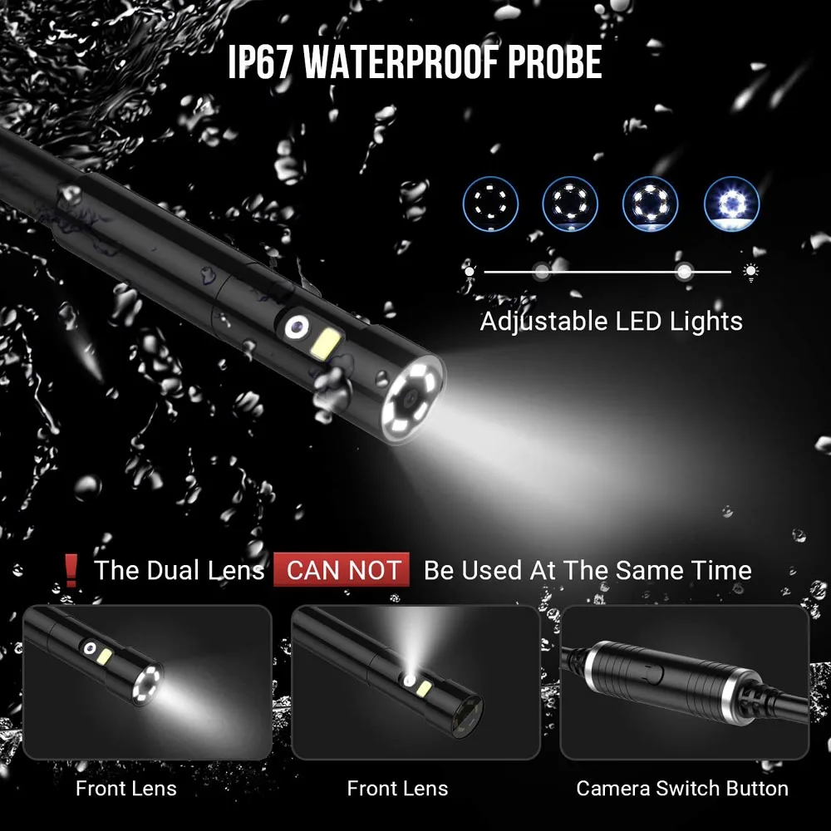Click the third LED brightness ring icon
This screenshot has height=831, width=831.
point(651,204)
